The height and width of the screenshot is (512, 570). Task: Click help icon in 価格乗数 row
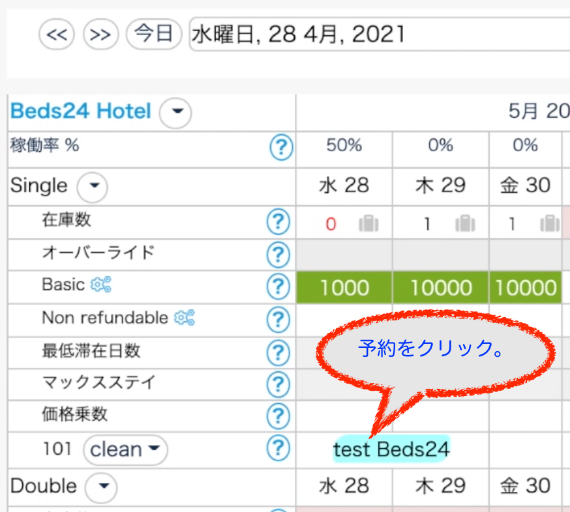278,415
